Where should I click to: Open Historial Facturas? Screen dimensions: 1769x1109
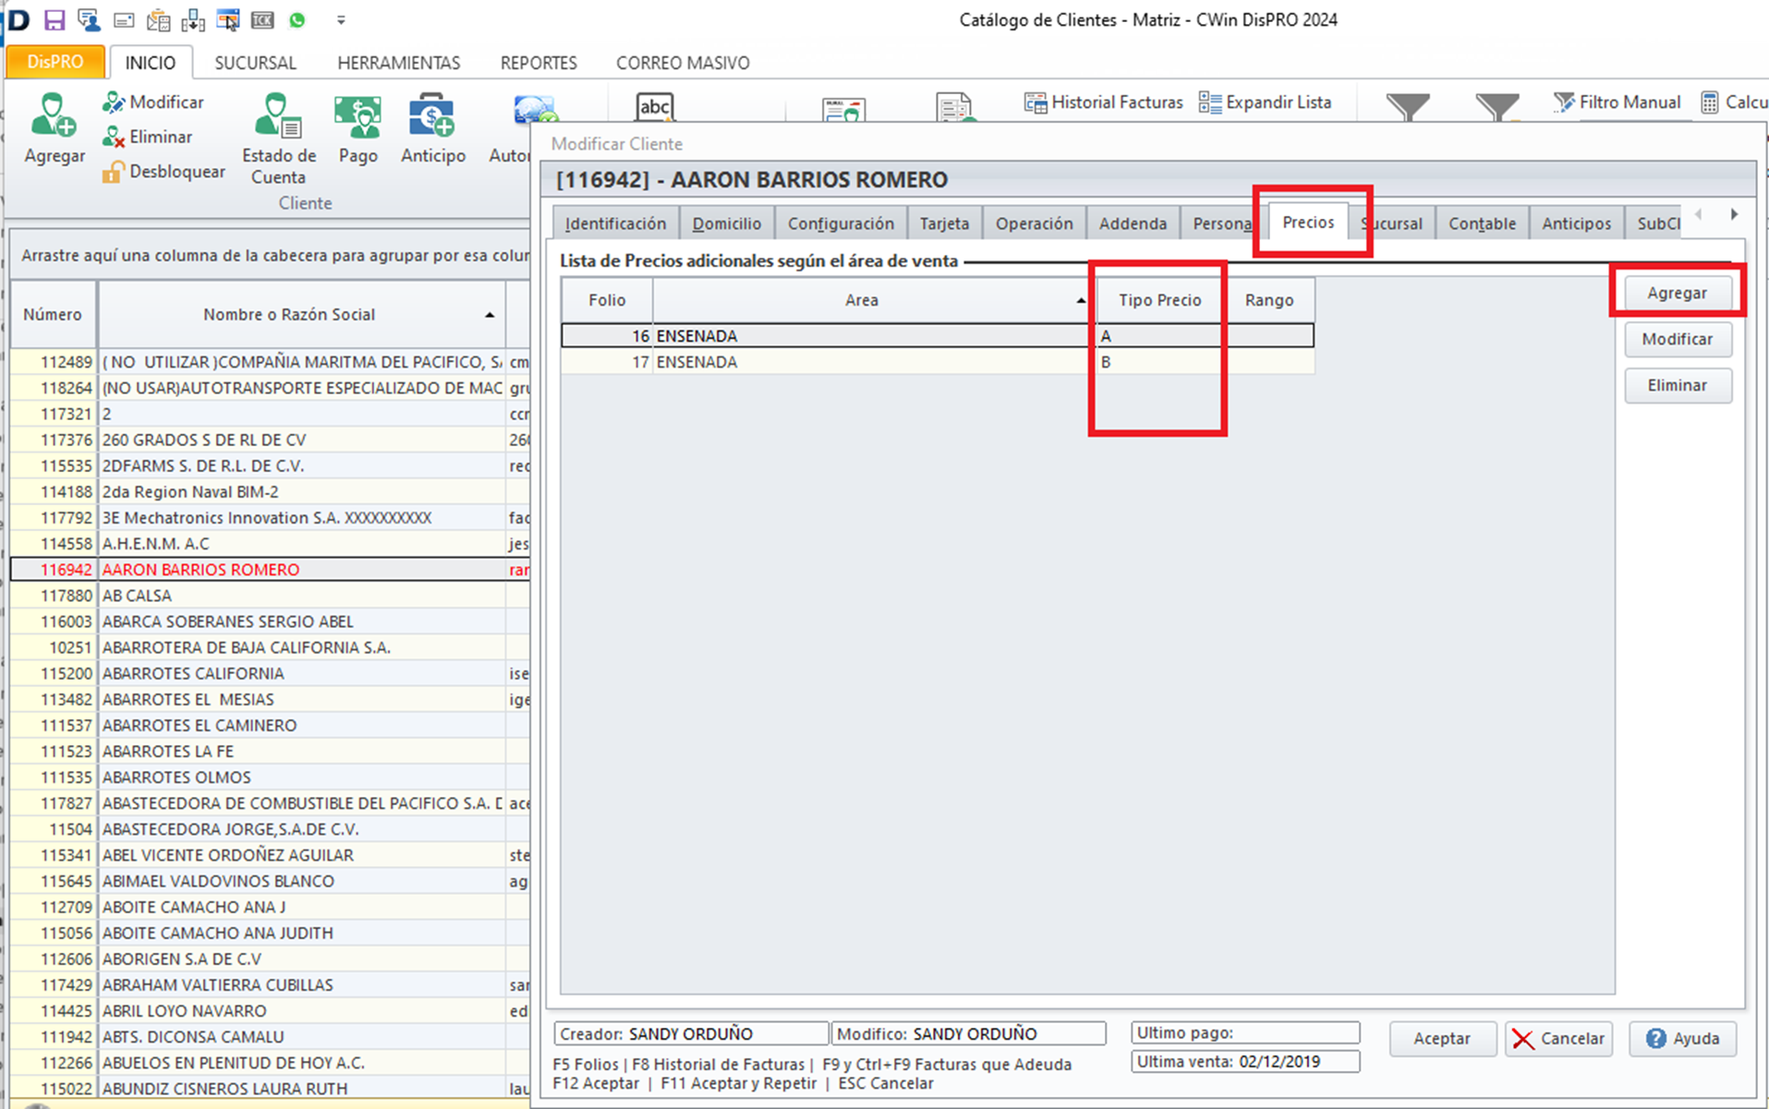pos(1103,102)
